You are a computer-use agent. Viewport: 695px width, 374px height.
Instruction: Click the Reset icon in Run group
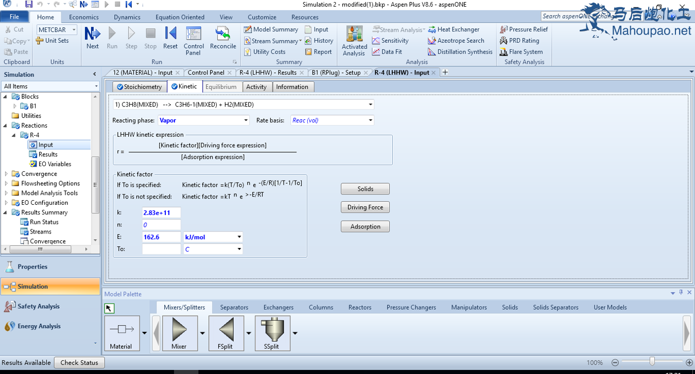tap(170, 38)
